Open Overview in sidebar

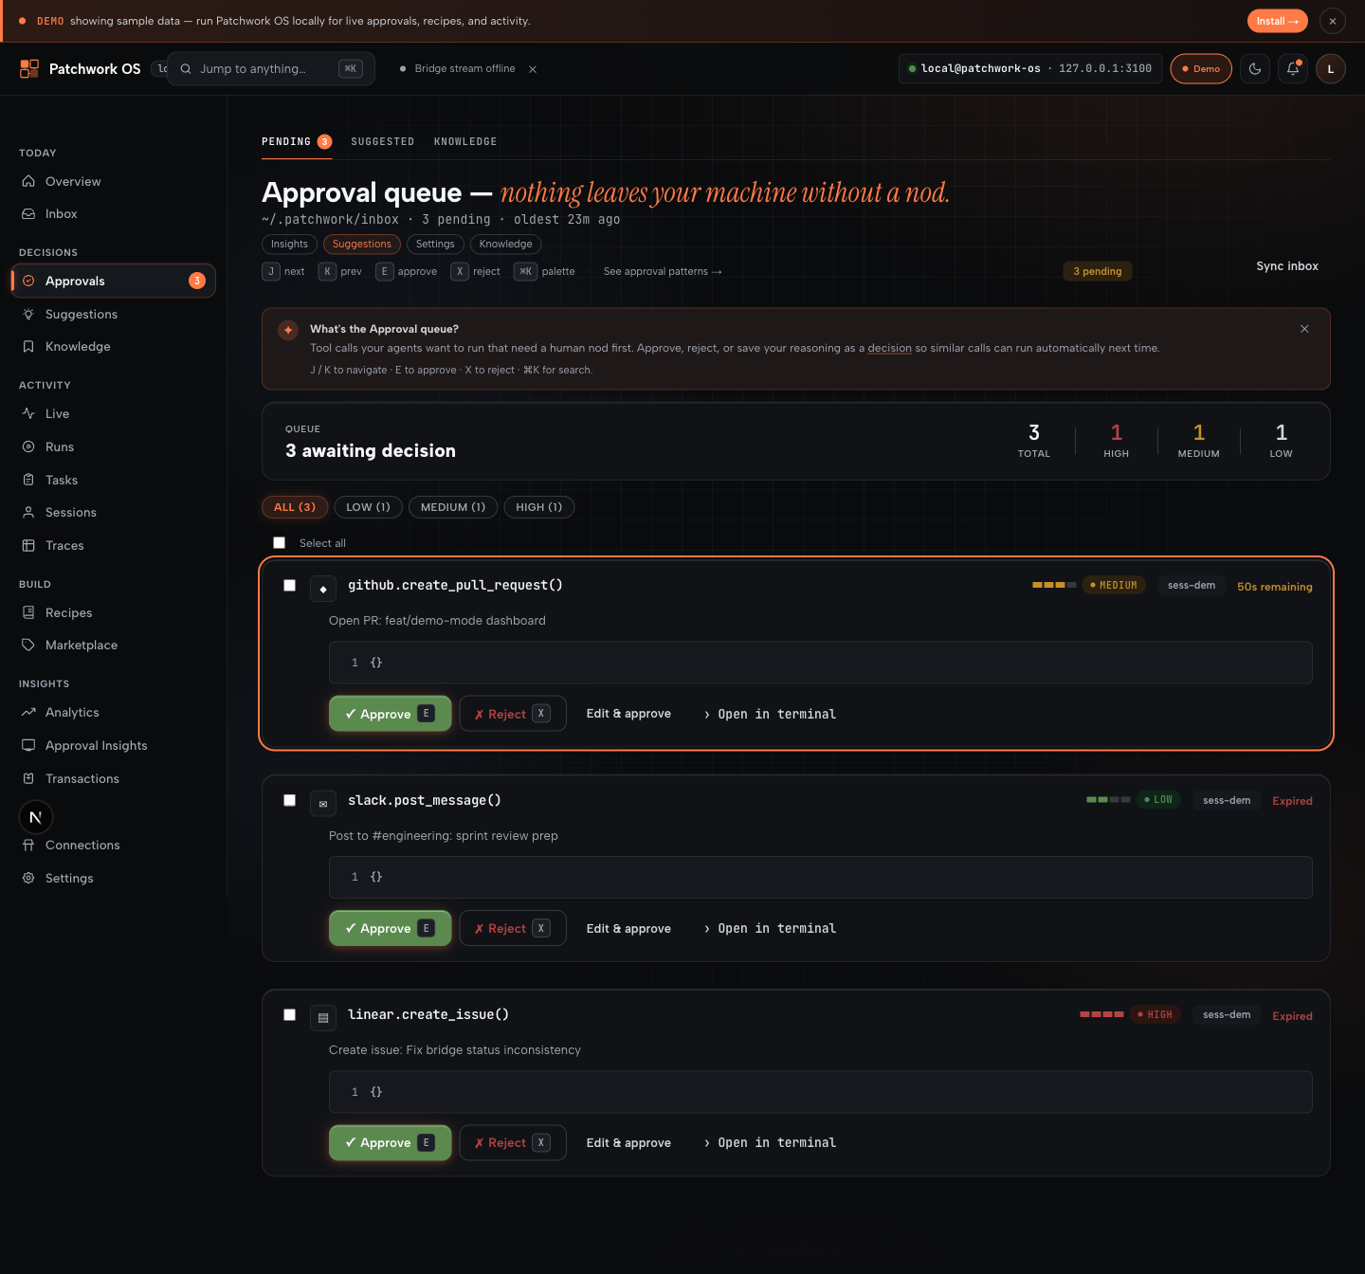pos(114,181)
